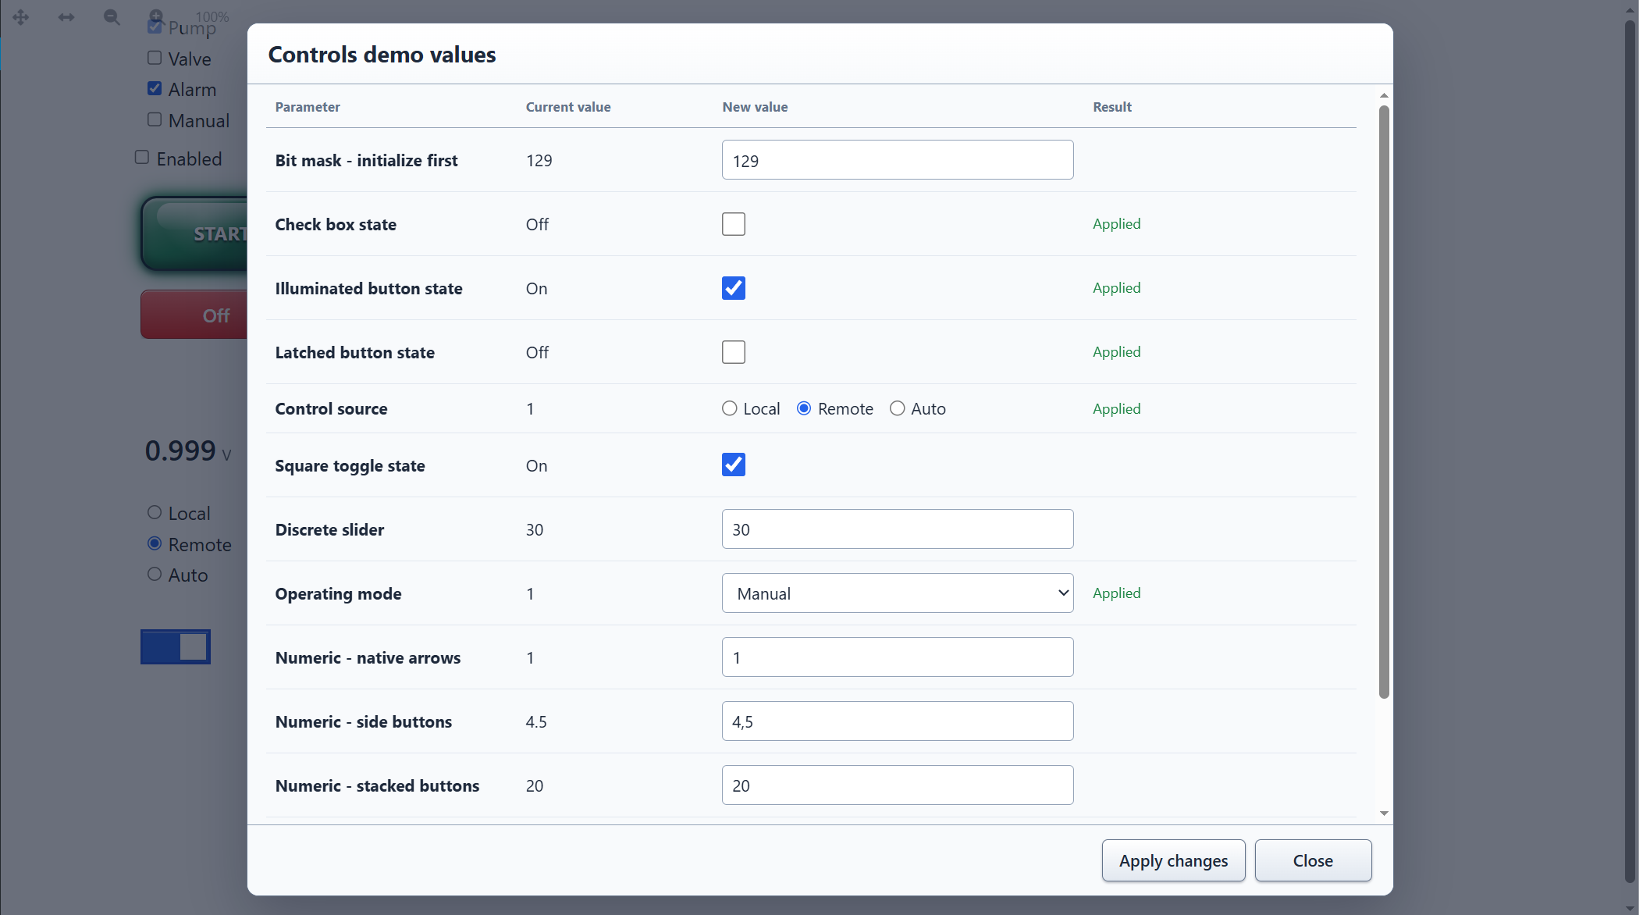This screenshot has height=915, width=1643.
Task: Select Remote for Control source in the dialog
Action: click(x=804, y=408)
